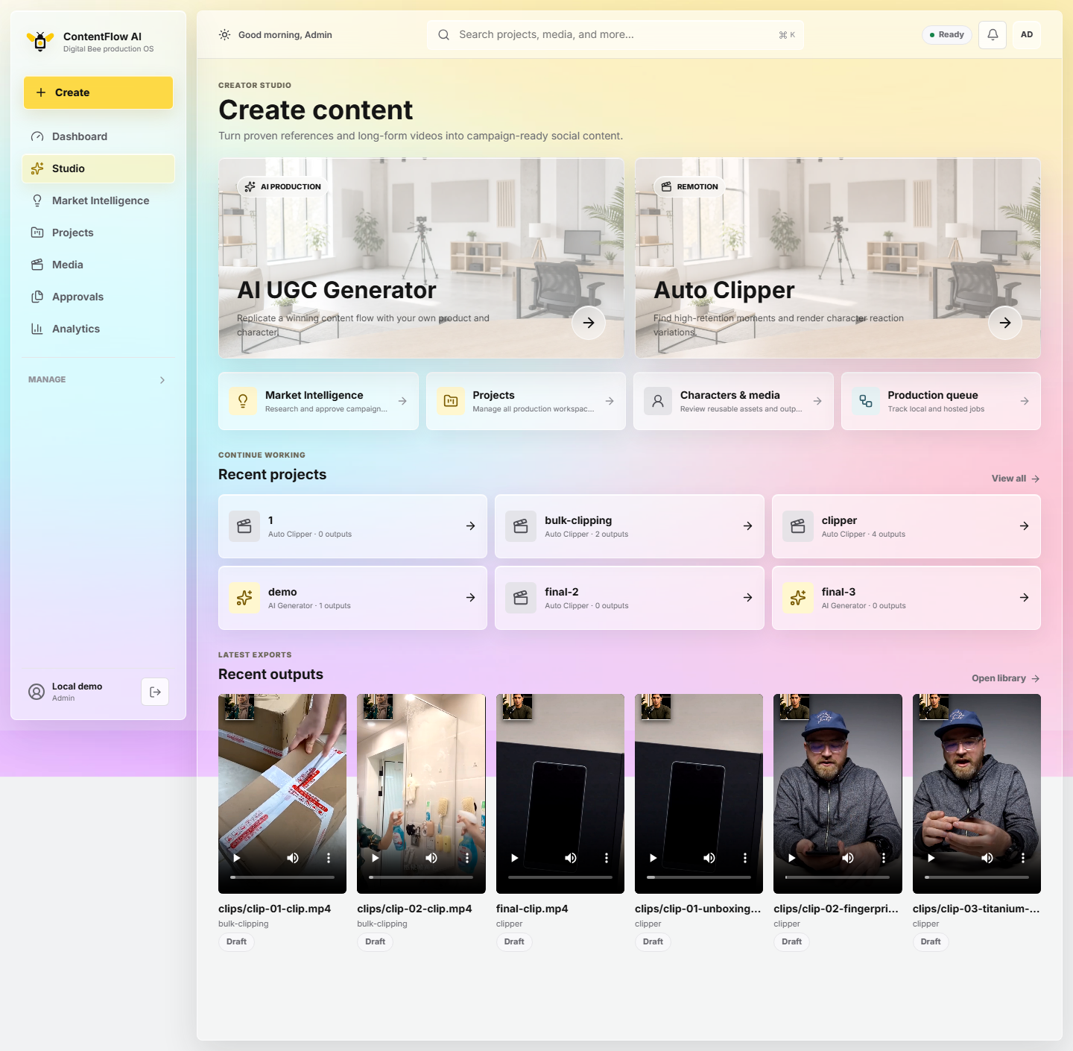Play the clip-03-titanium video
This screenshot has height=1051, width=1073.
tap(931, 858)
